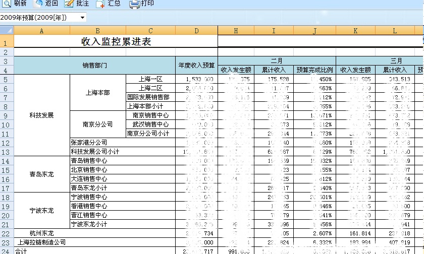The height and width of the screenshot is (254, 424).
Task: Click the 南京分公司 cell
Action: click(x=97, y=124)
